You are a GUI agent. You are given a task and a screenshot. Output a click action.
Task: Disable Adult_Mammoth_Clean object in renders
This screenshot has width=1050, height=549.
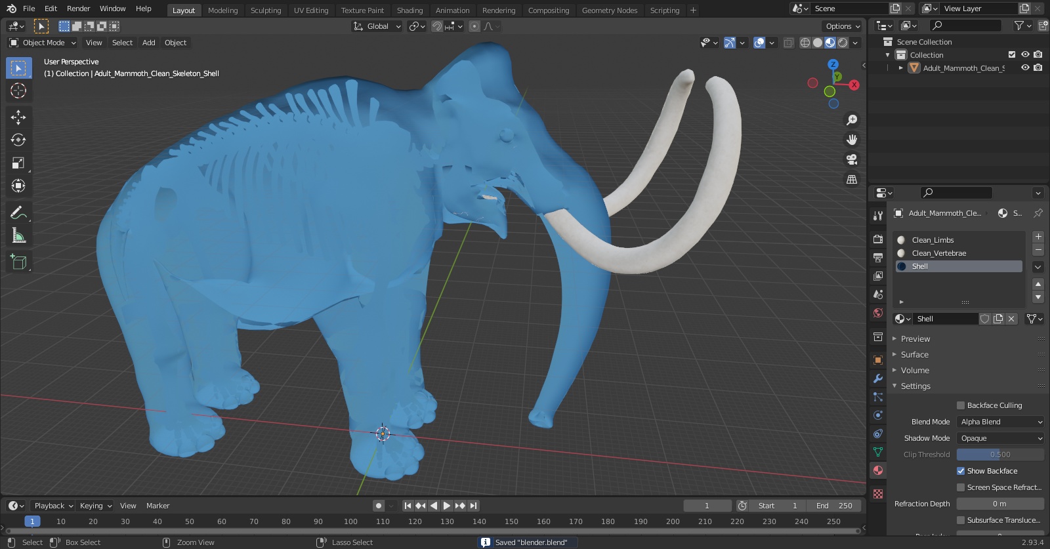coord(1038,68)
